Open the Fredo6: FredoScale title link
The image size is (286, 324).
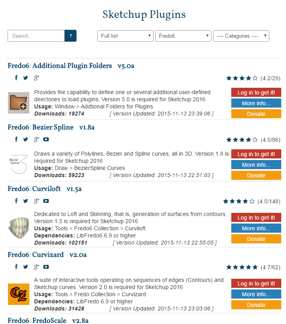coord(48,320)
